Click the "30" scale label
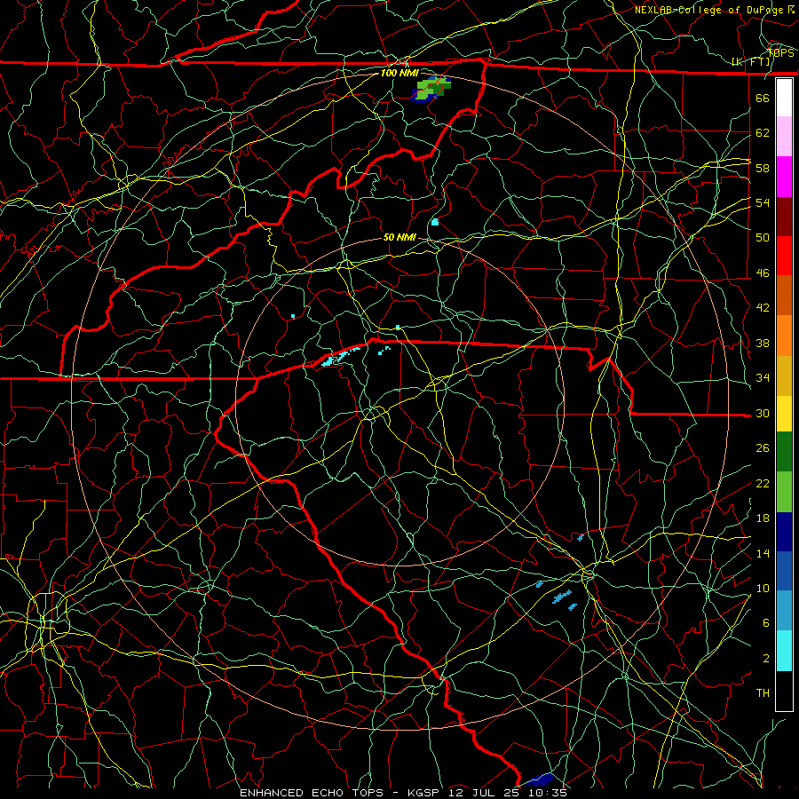This screenshot has height=799, width=799. tap(763, 413)
